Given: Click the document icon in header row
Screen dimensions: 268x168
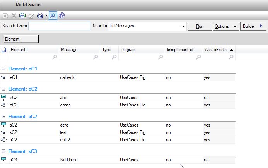Looking at the screenshot, I should [x=4, y=50].
